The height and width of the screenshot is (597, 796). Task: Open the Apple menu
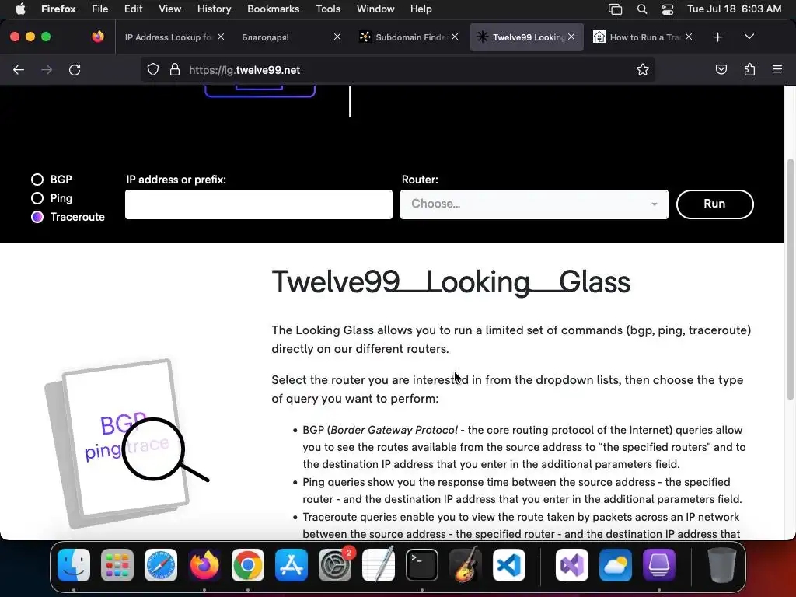pos(20,9)
